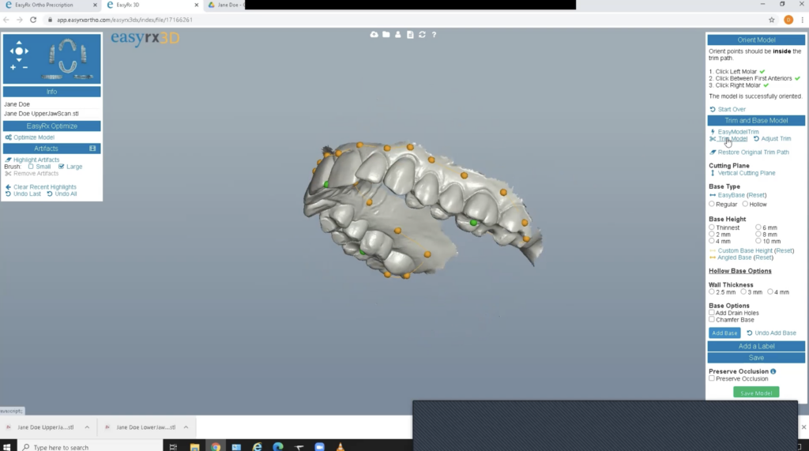809x451 pixels.
Task: Expand the Add a Label section
Action: pyautogui.click(x=756, y=346)
